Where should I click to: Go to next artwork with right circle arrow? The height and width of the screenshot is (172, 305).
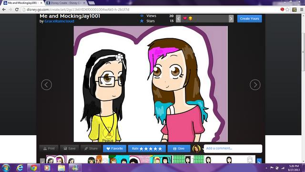255,85
